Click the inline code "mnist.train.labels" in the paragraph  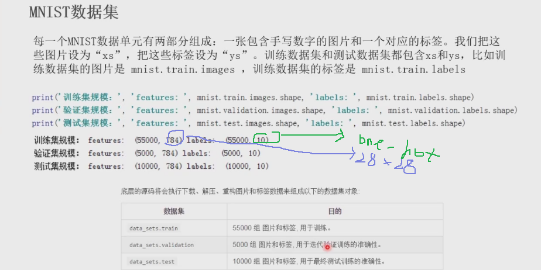pyautogui.click(x=414, y=70)
